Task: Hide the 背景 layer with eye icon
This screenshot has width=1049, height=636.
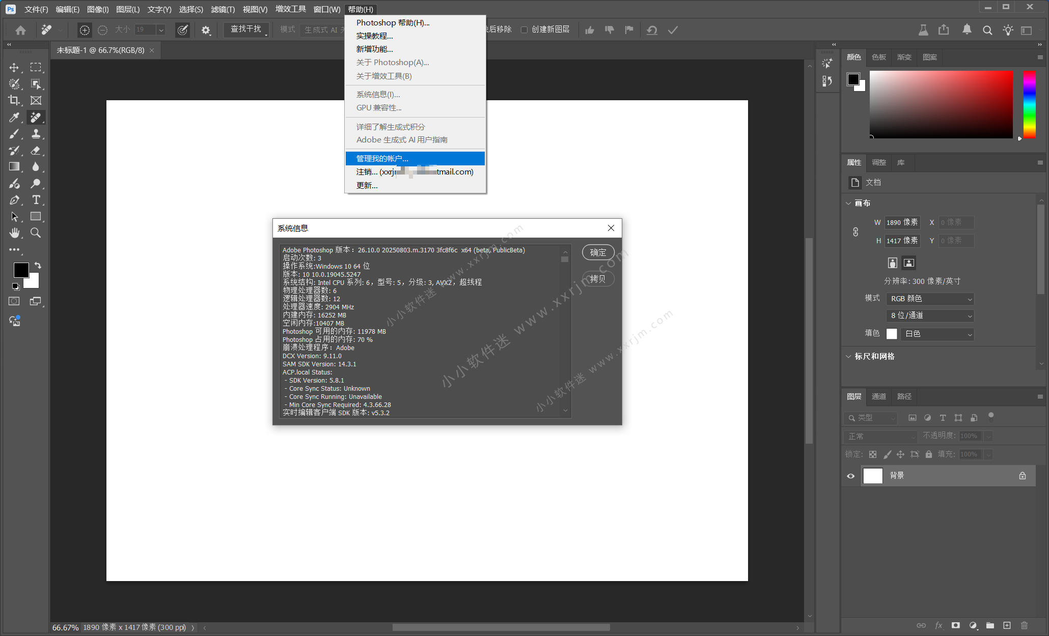Action: (x=851, y=476)
